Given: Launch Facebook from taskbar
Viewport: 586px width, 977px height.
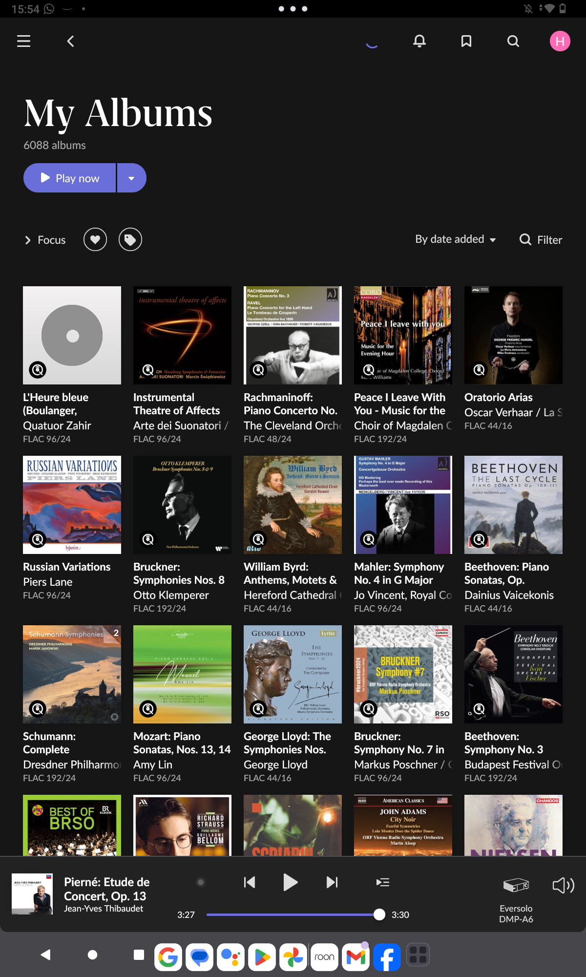Looking at the screenshot, I should [x=387, y=956].
